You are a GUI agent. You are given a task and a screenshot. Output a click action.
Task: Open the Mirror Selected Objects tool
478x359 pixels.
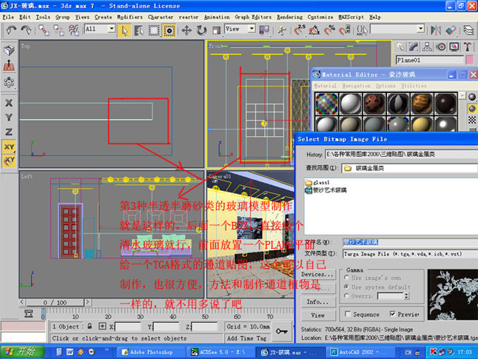[436, 30]
